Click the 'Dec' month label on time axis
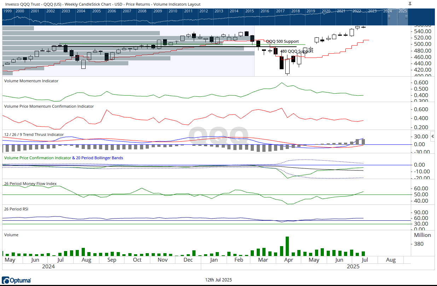This screenshot has width=437, height=286. [188, 260]
